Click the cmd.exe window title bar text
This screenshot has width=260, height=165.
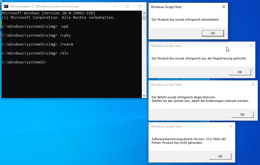point(44,6)
